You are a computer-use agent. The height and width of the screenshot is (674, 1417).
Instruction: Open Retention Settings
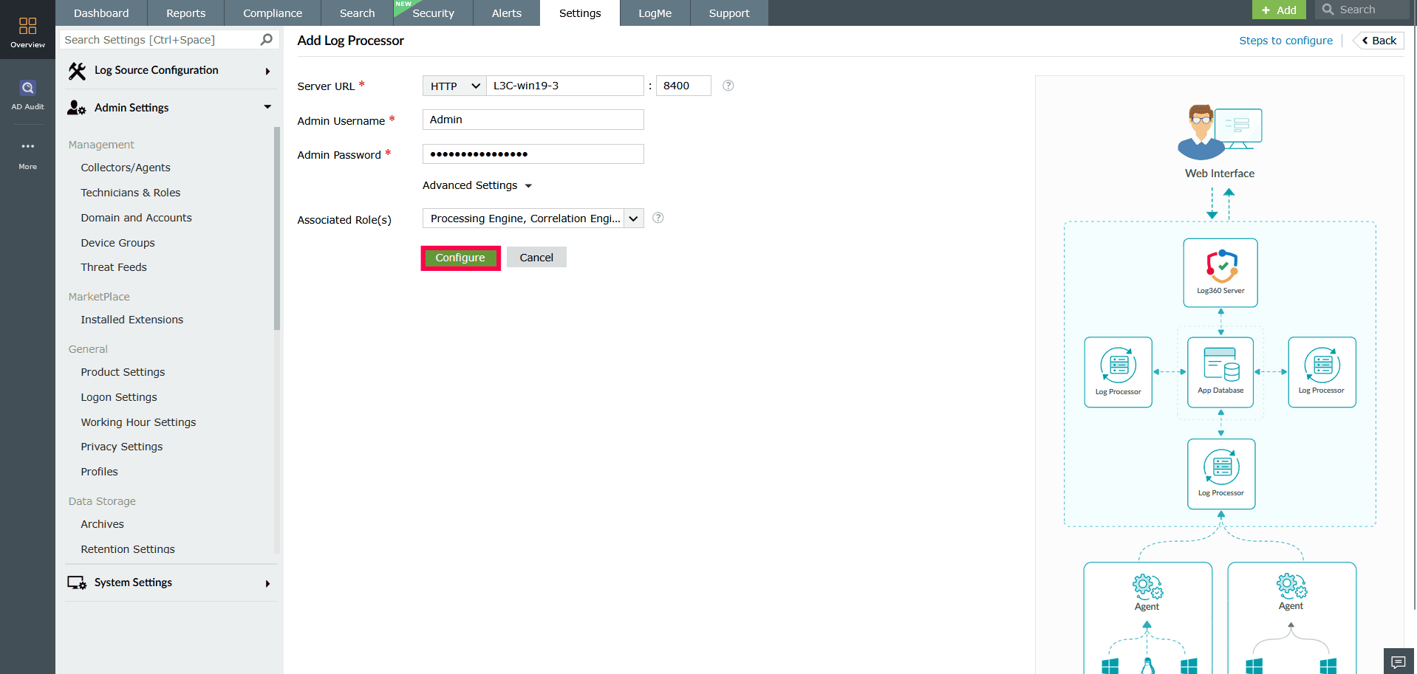coord(128,549)
